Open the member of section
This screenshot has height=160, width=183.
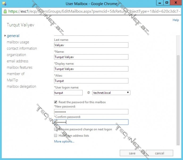pyautogui.click(x=15, y=74)
